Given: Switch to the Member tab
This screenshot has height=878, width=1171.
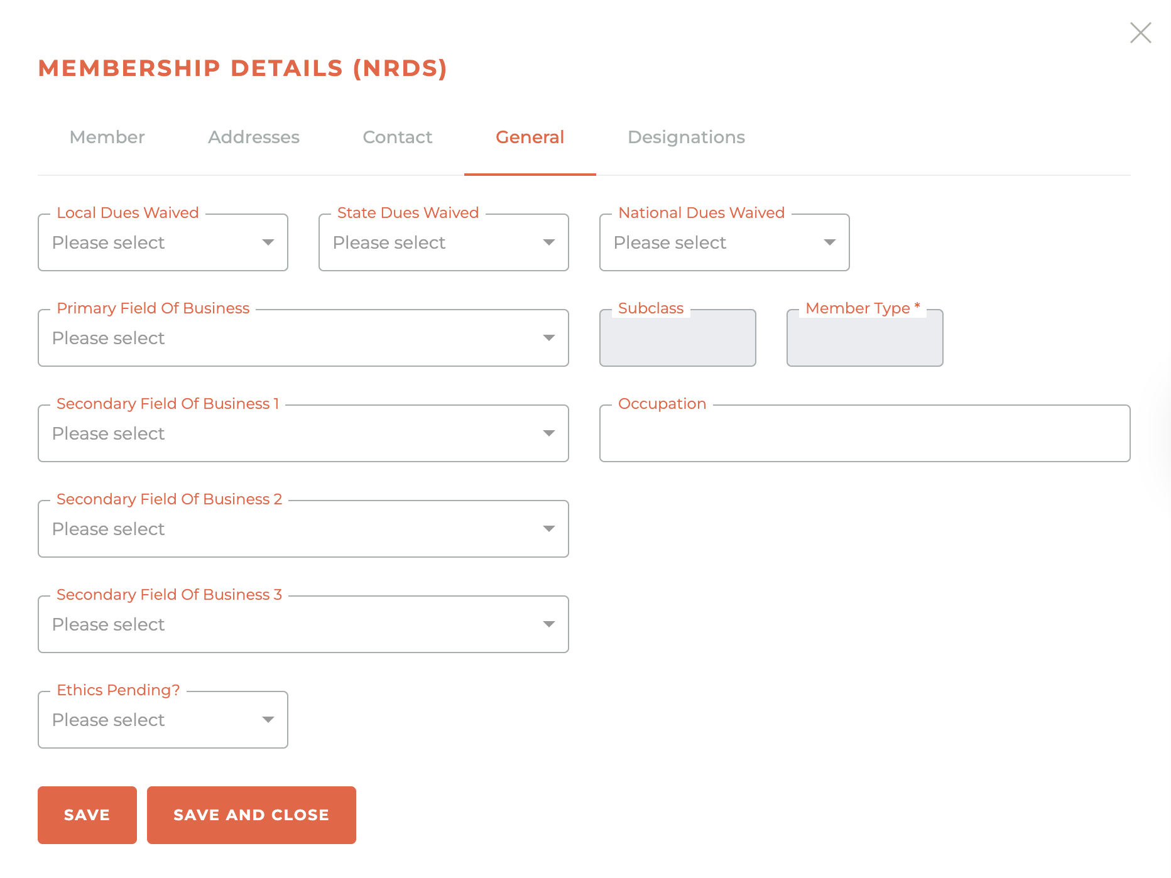Looking at the screenshot, I should point(107,138).
